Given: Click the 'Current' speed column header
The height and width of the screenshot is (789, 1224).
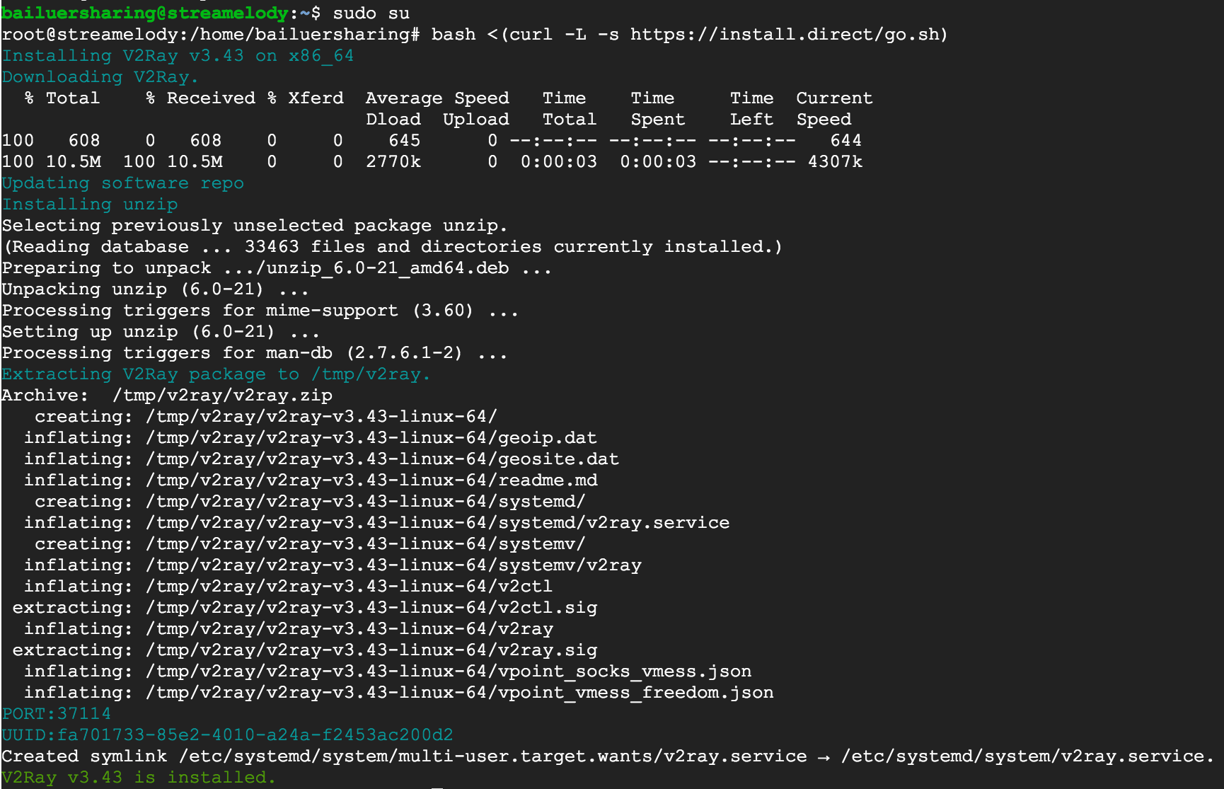Looking at the screenshot, I should [834, 98].
